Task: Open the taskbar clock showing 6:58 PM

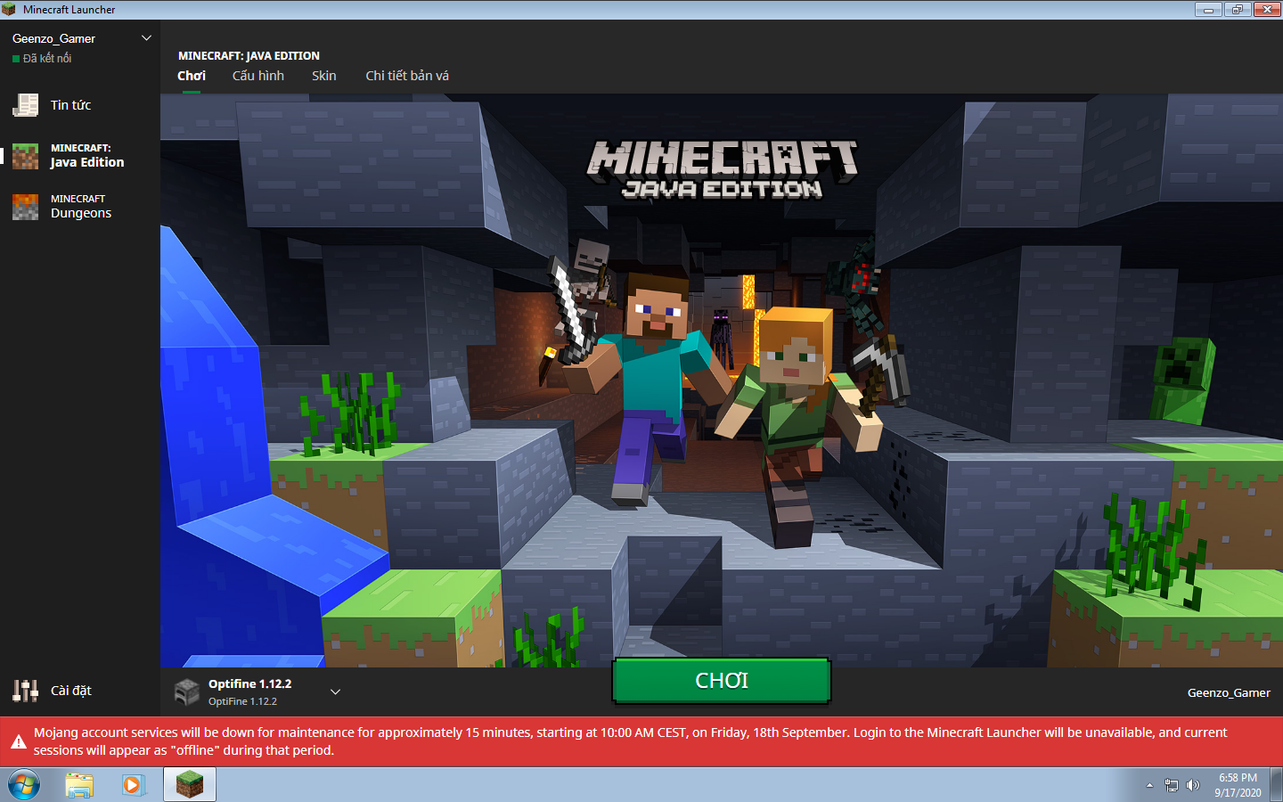Action: point(1238,785)
